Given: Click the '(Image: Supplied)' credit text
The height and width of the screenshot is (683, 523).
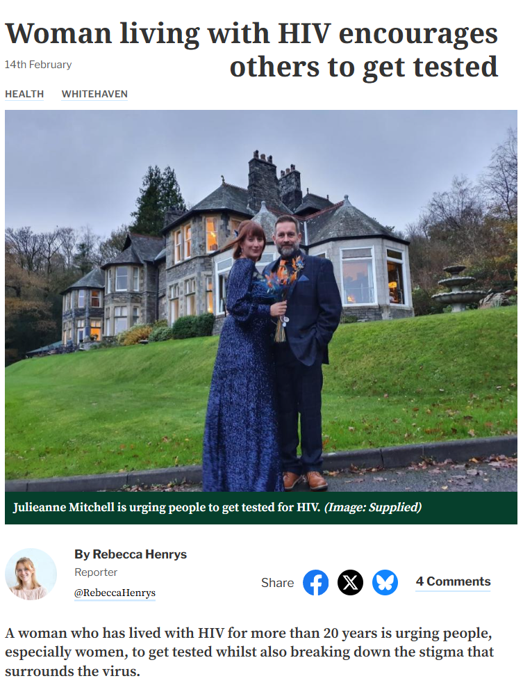Looking at the screenshot, I should [373, 508].
